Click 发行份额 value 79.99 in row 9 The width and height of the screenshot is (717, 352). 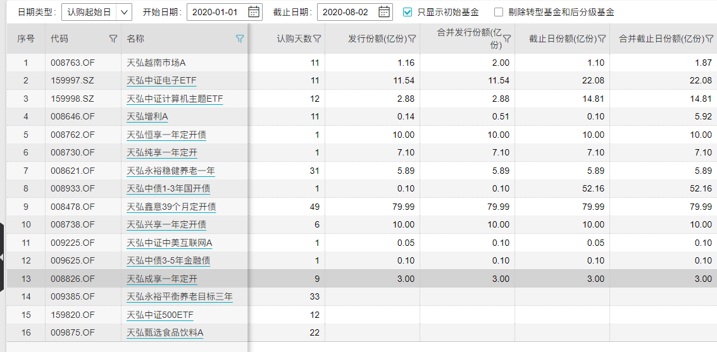coord(403,207)
